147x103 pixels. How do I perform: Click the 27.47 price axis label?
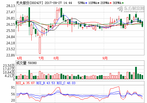coord(11,12)
